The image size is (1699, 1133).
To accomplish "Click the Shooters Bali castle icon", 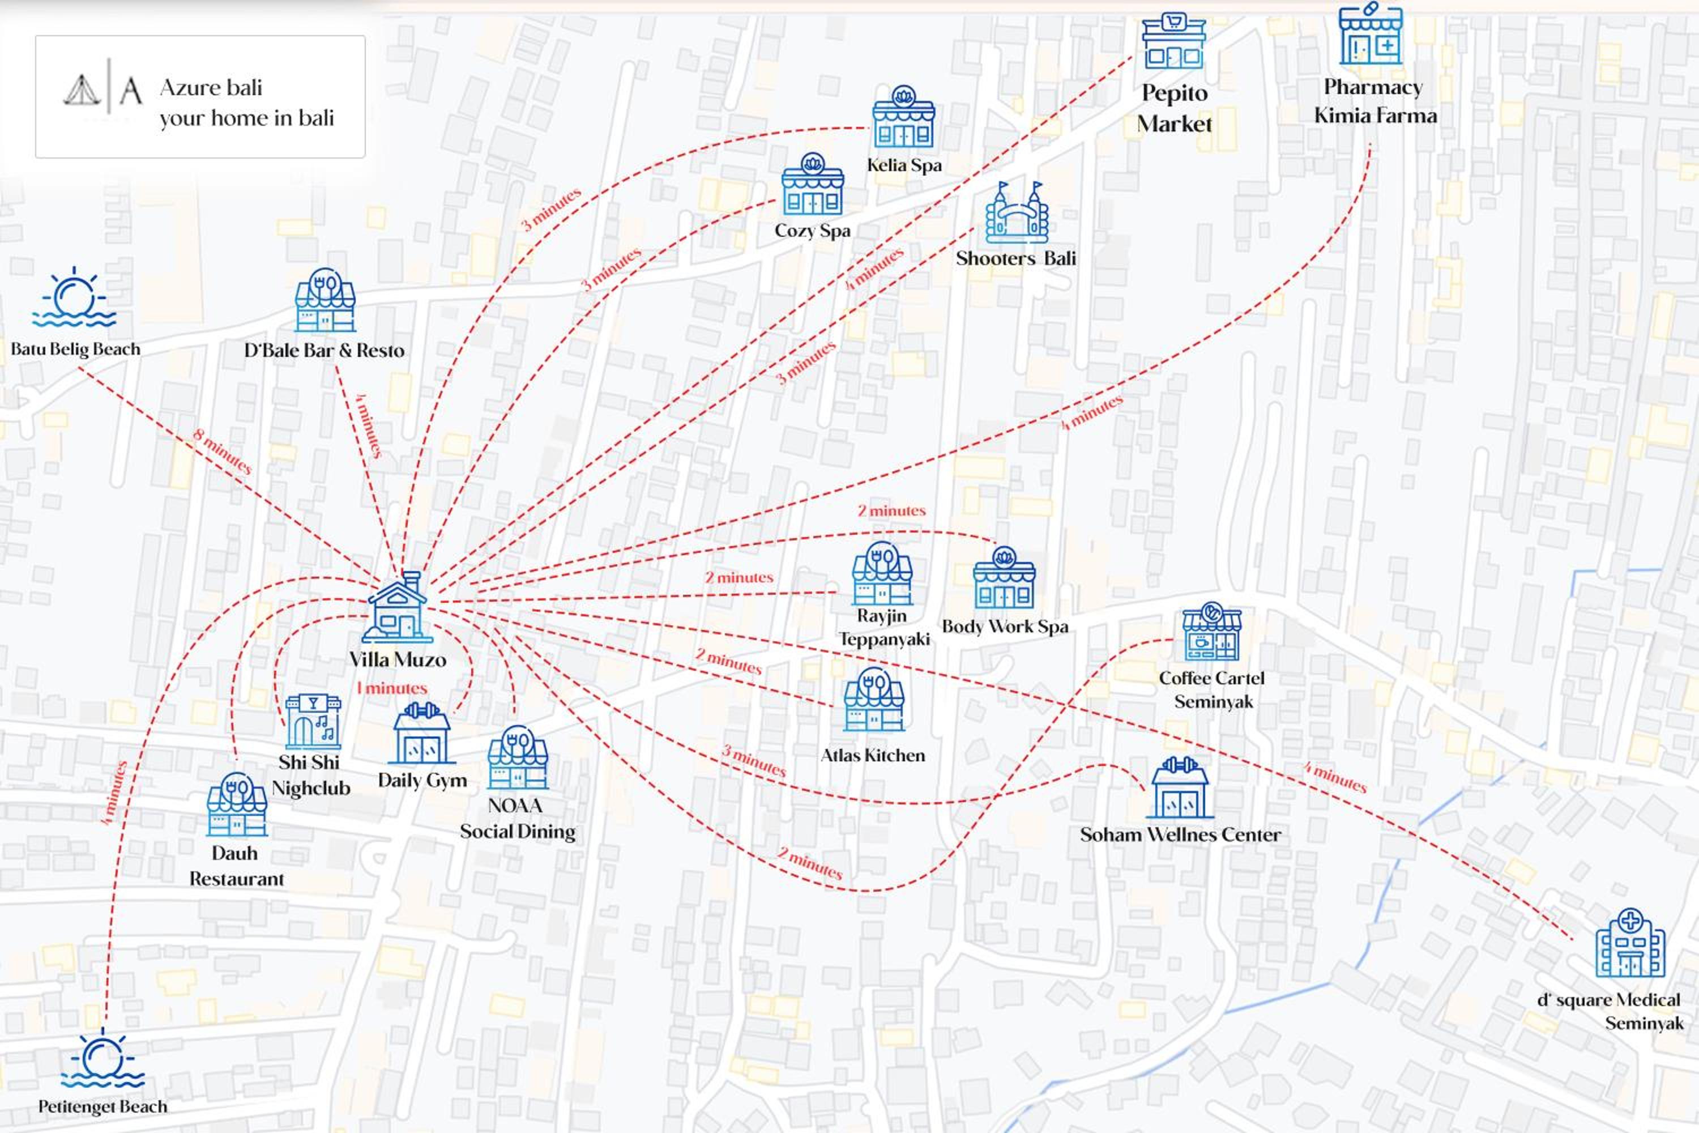I will coord(1017,212).
